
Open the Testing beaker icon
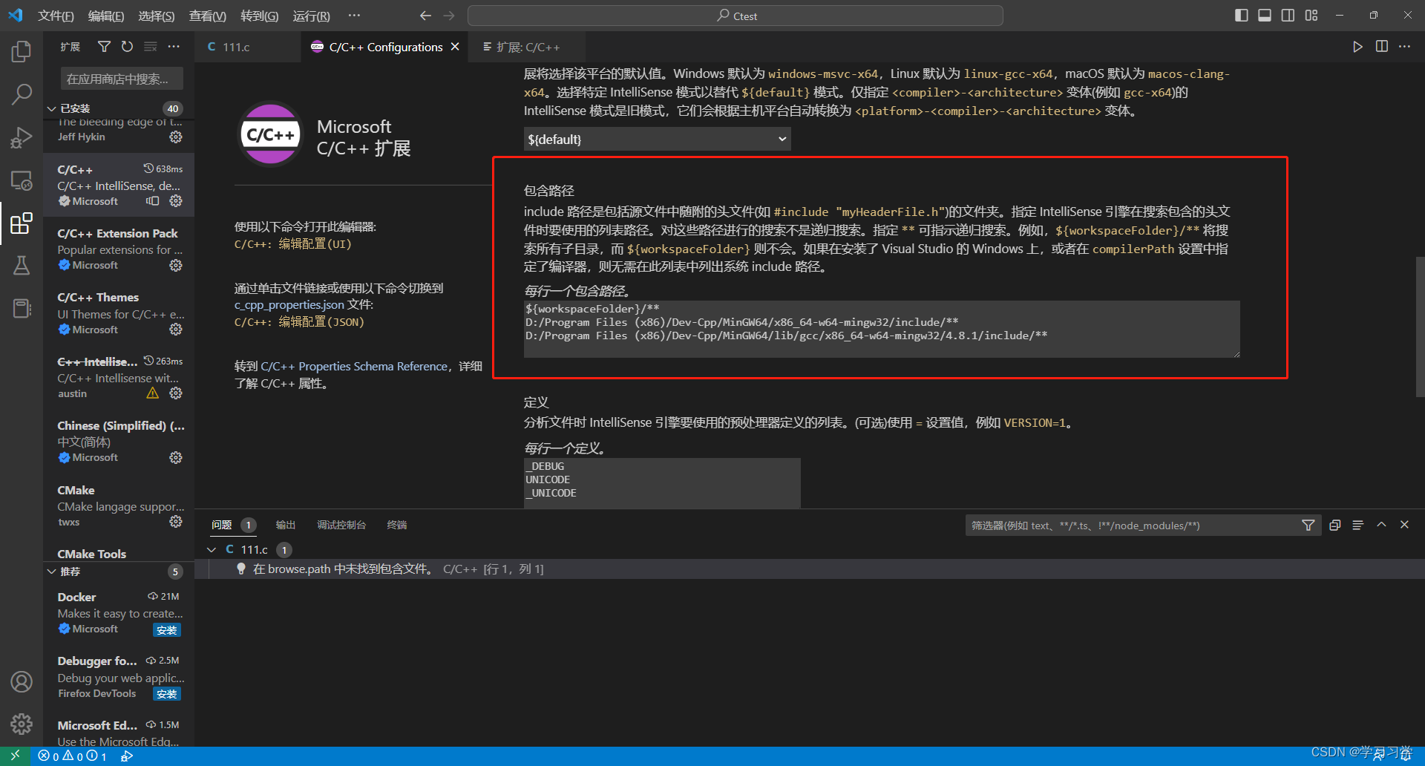click(22, 266)
